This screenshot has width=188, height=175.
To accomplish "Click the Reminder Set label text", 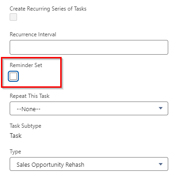I will tap(26, 65).
